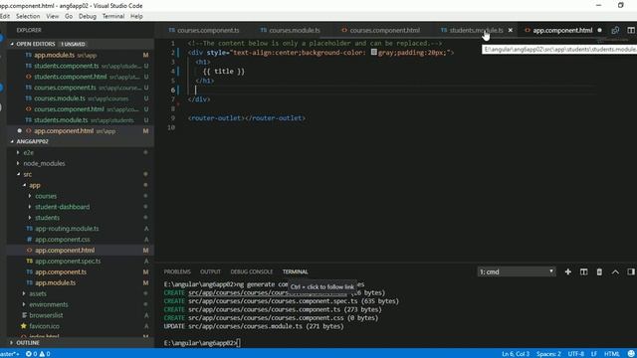Screen dimensions: 637x358
Task: Open the terminal selector dropdown '1: cmd'
Action: (x=517, y=271)
